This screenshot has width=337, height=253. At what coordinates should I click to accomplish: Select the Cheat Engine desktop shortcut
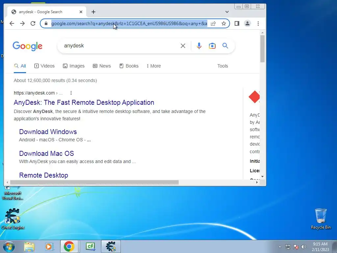13,219
